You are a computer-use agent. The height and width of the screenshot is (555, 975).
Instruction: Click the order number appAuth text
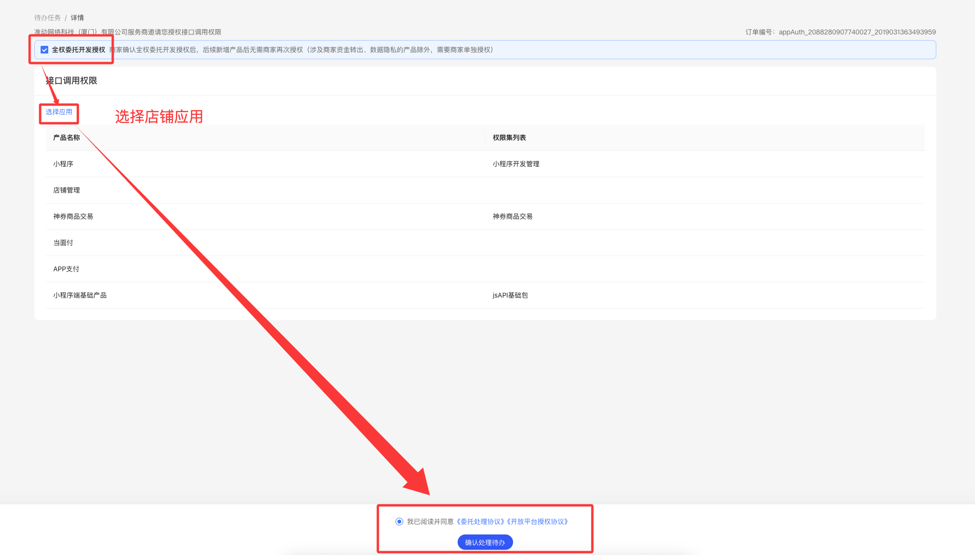857,32
